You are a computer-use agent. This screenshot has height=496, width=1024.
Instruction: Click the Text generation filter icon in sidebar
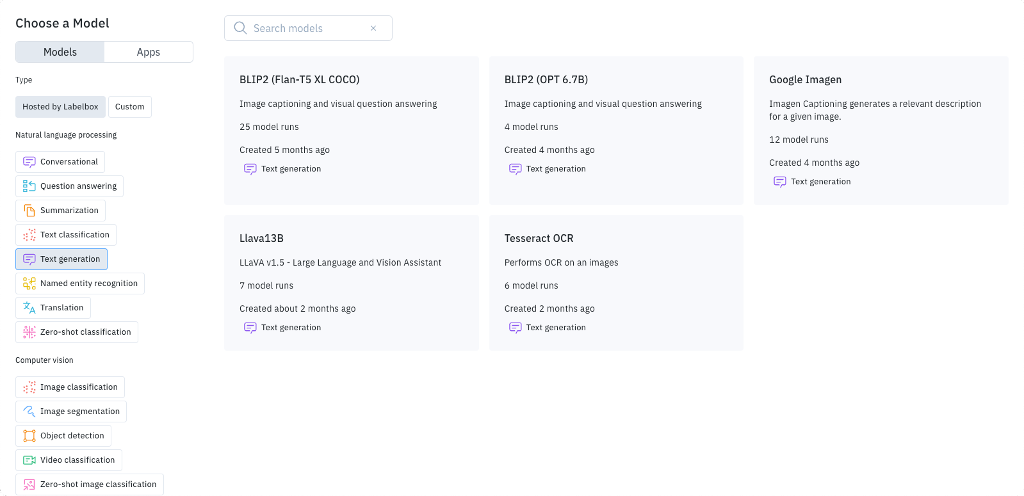tap(29, 259)
